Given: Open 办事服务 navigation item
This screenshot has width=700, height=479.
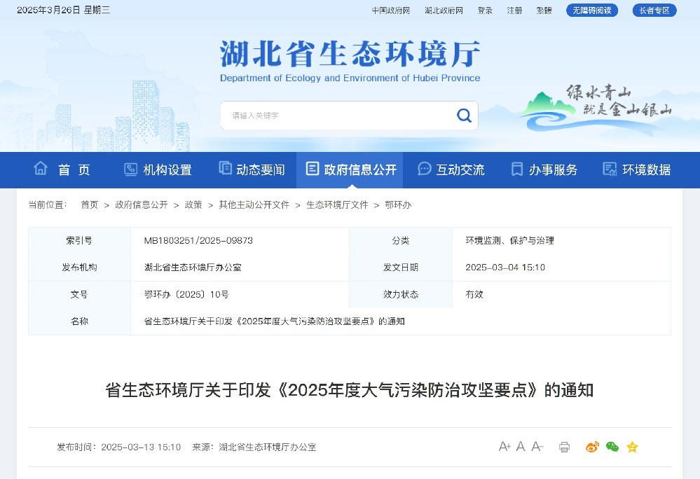Looking at the screenshot, I should point(544,169).
